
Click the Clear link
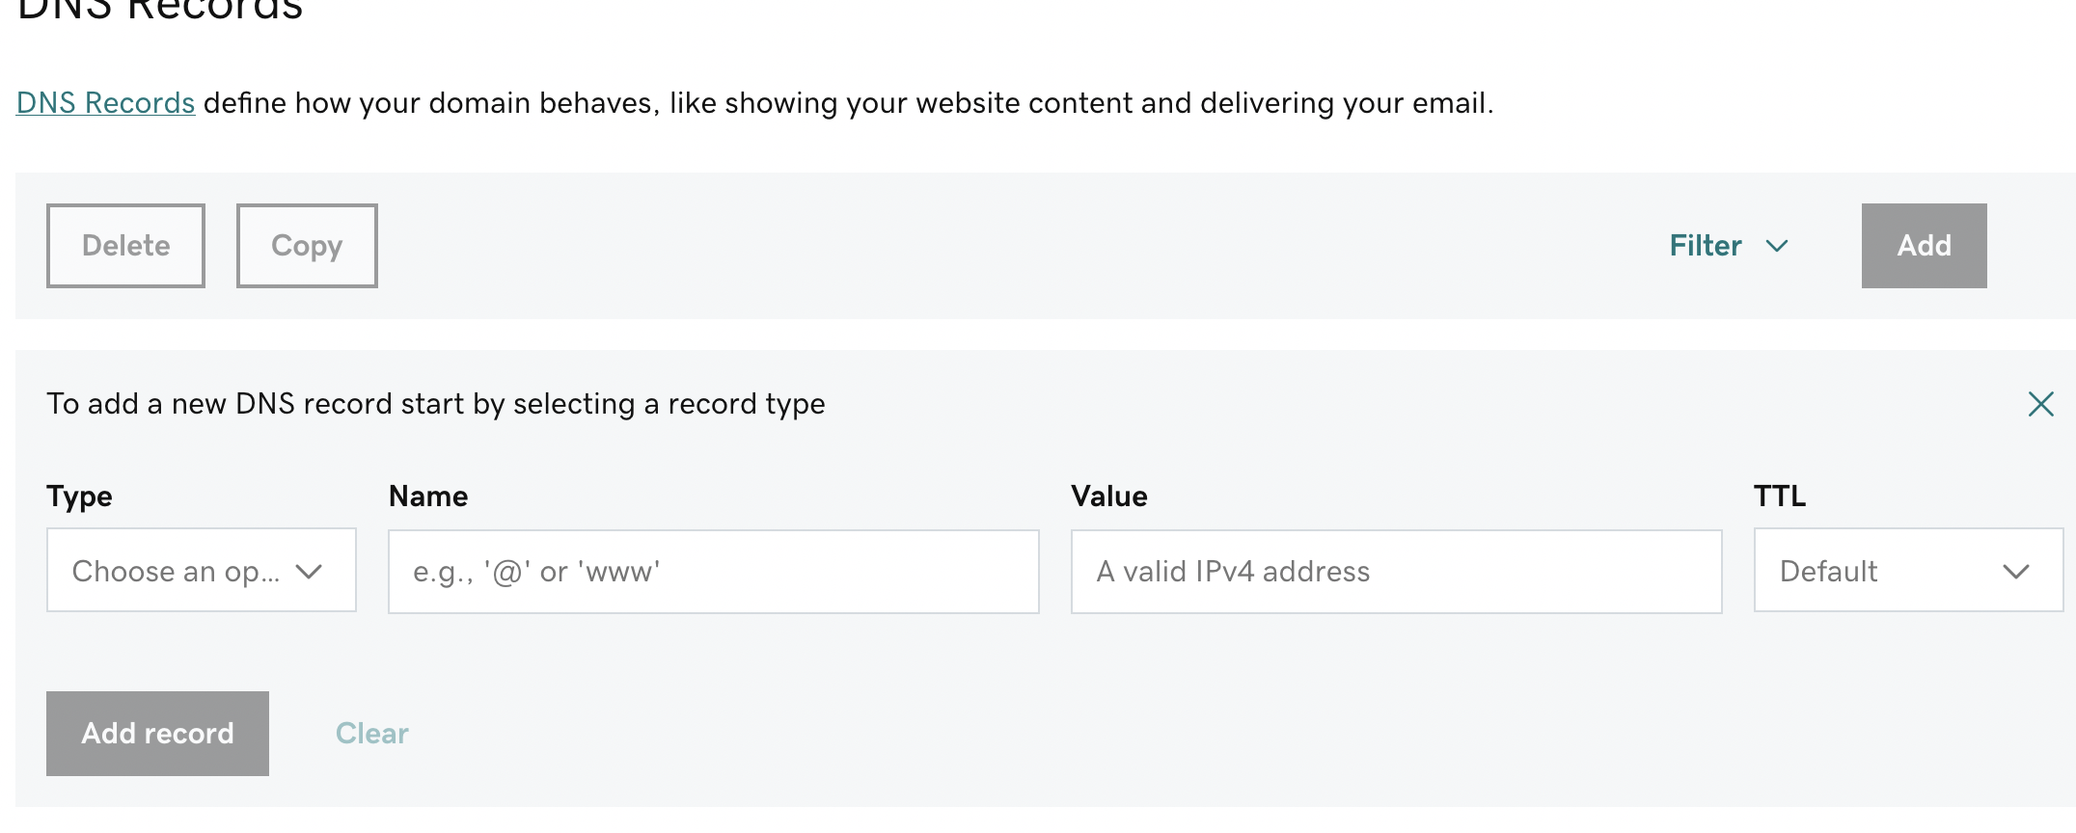(372, 734)
